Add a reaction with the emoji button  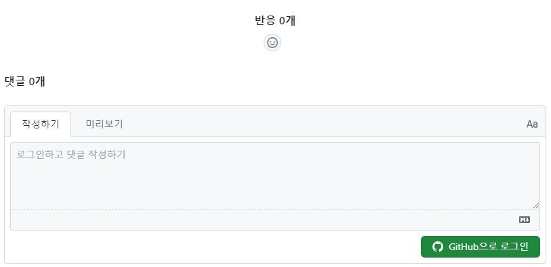coord(272,43)
